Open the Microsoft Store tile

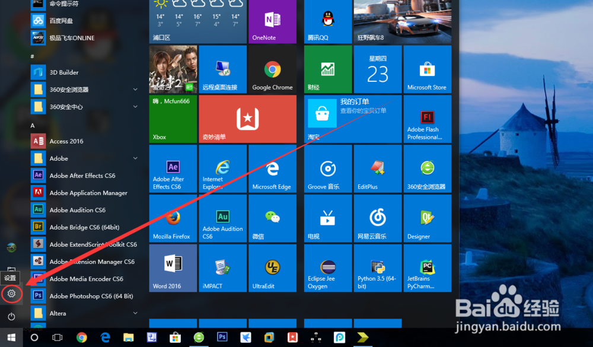click(428, 69)
